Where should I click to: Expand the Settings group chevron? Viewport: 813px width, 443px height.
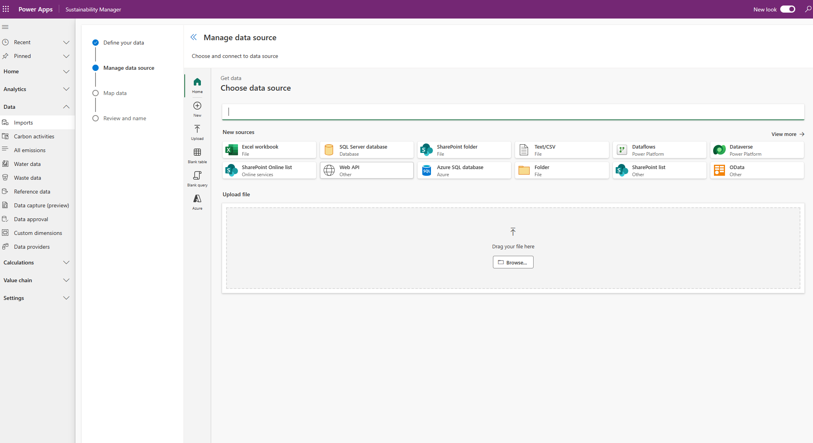[66, 298]
